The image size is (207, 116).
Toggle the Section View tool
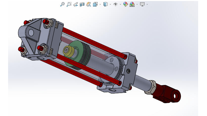point(82,4)
